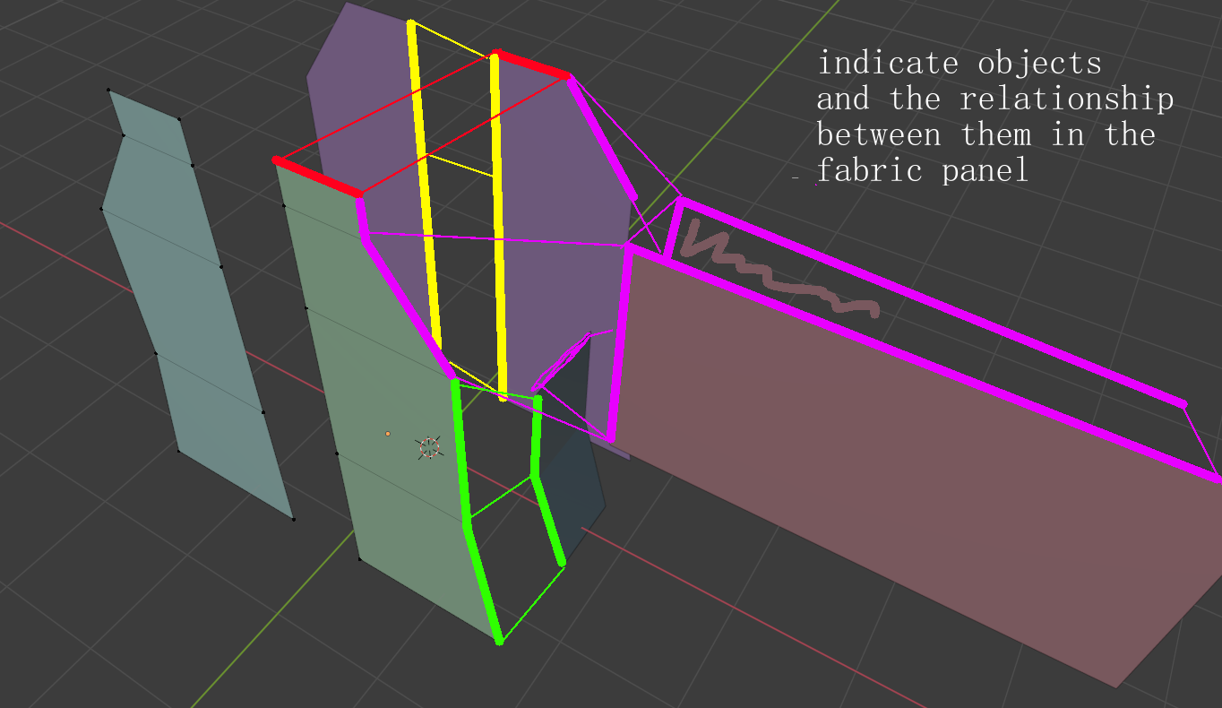Click the 3D cursor crosshair in the viewport
Screen dimensions: 1222x708
tap(430, 448)
